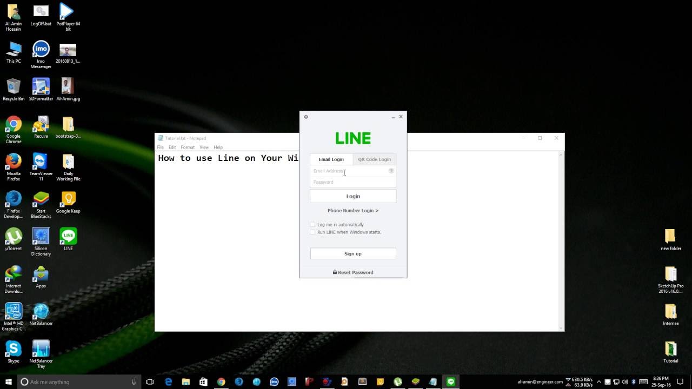
Task: Select the Al-Amin.jpg desktop thumbnail
Action: click(68, 90)
